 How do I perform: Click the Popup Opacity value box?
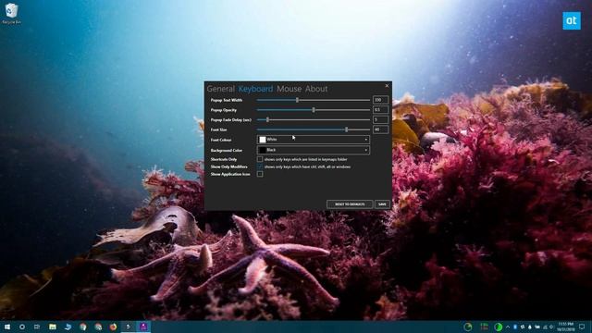click(380, 110)
